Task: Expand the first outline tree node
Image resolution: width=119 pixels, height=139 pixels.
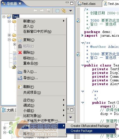Action: pos(5,128)
